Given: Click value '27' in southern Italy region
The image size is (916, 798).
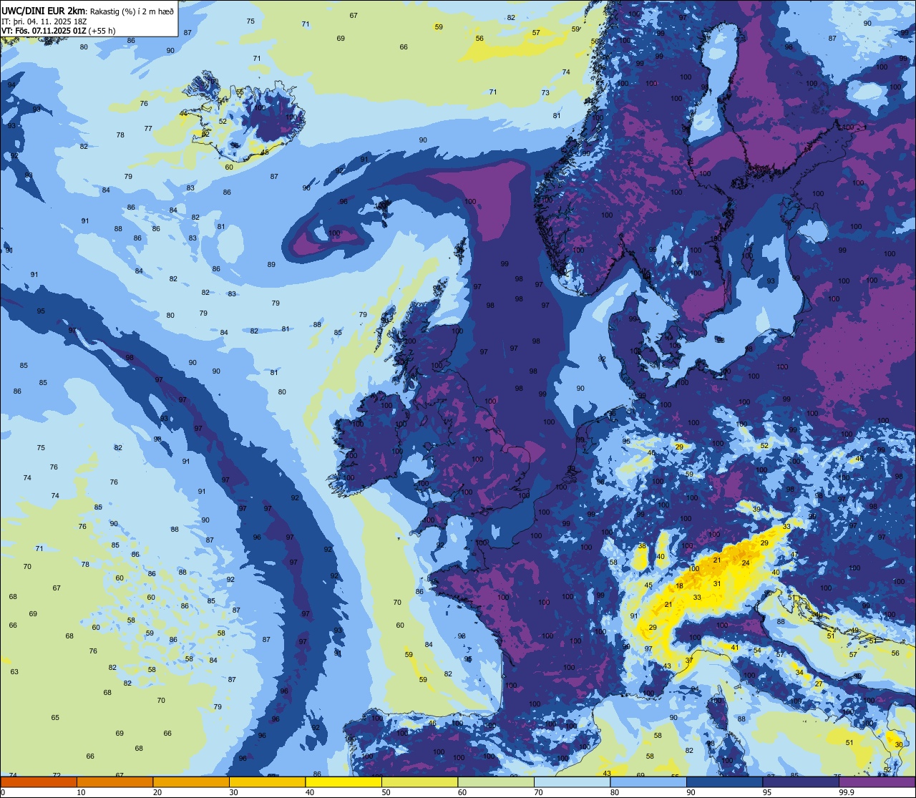Looking at the screenshot, I should 819,684.
